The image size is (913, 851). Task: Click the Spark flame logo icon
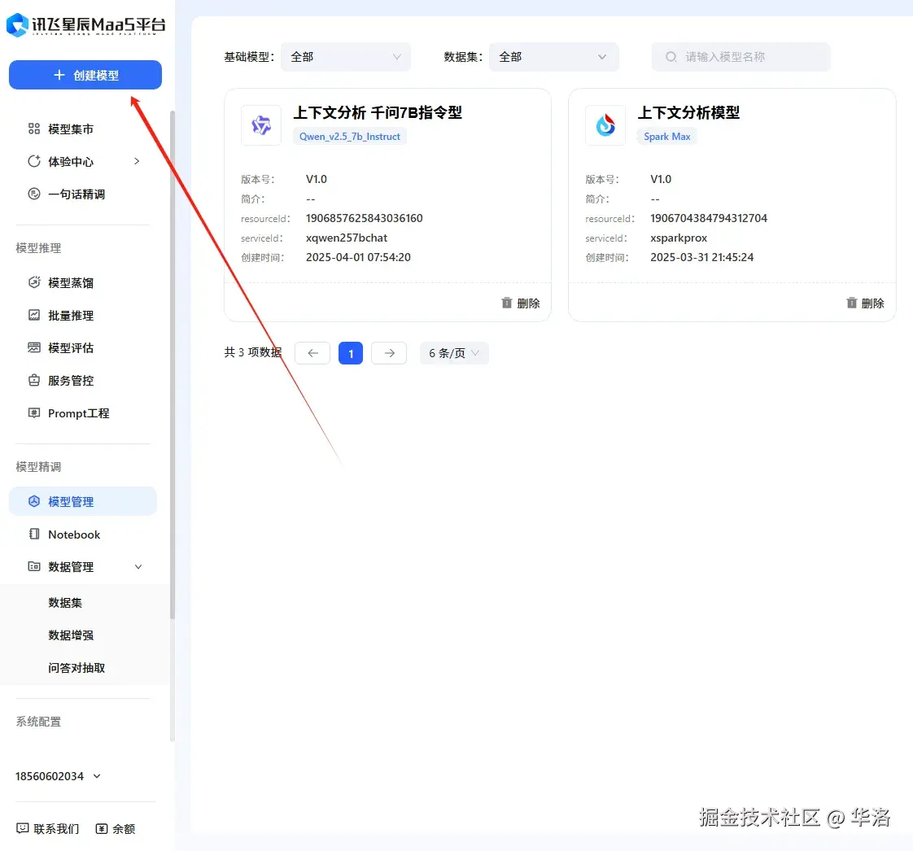[x=605, y=125]
